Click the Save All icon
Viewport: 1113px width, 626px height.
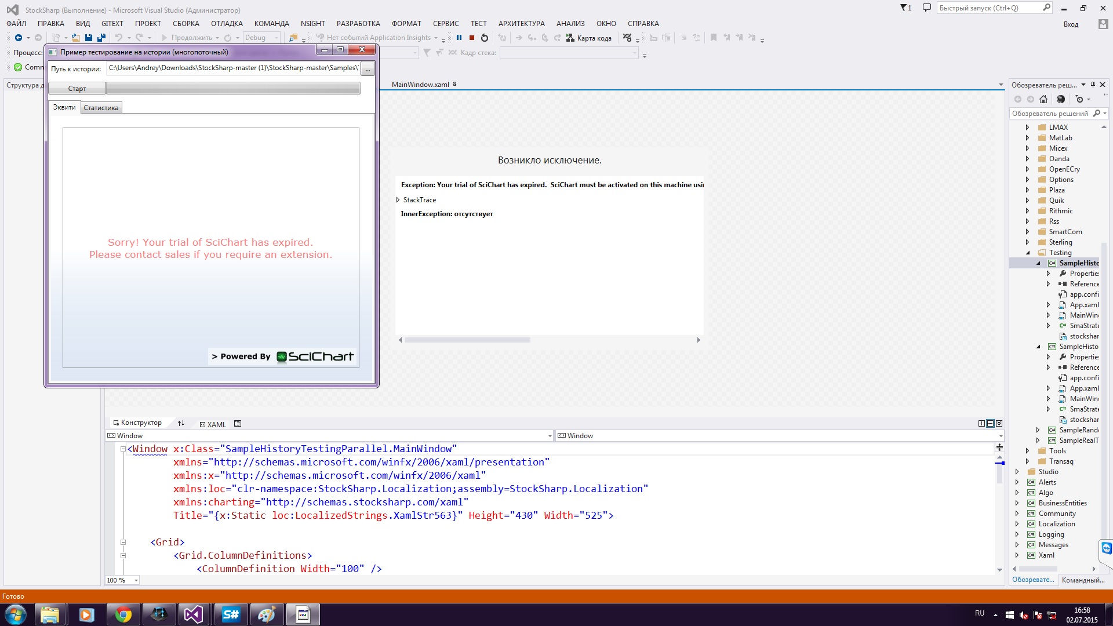(101, 38)
